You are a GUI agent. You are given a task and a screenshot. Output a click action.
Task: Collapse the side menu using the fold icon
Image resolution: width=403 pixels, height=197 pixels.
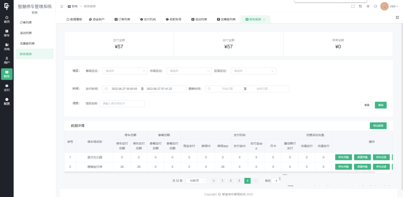point(62,6)
